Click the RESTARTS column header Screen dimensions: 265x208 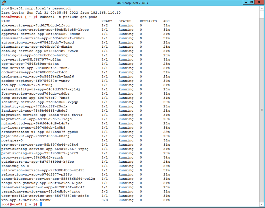pyautogui.click(x=148, y=21)
